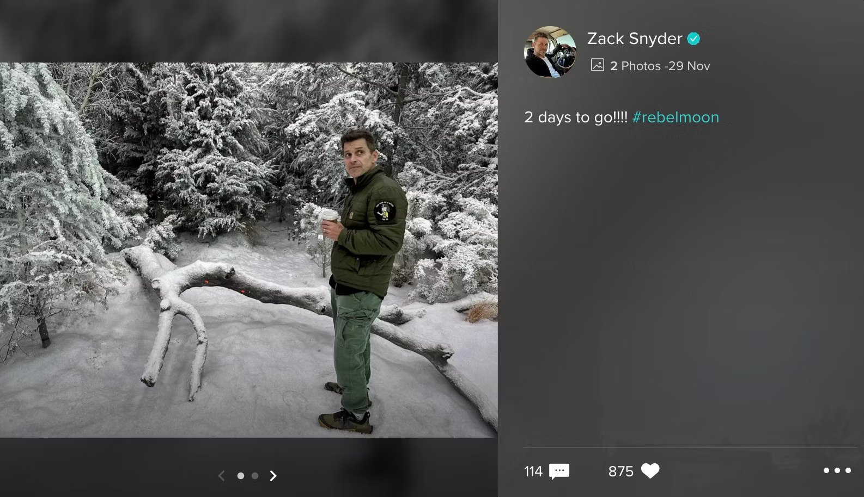Screen dimensions: 864x497
Task: Open the Zack Snyder name link
Action: (635, 39)
